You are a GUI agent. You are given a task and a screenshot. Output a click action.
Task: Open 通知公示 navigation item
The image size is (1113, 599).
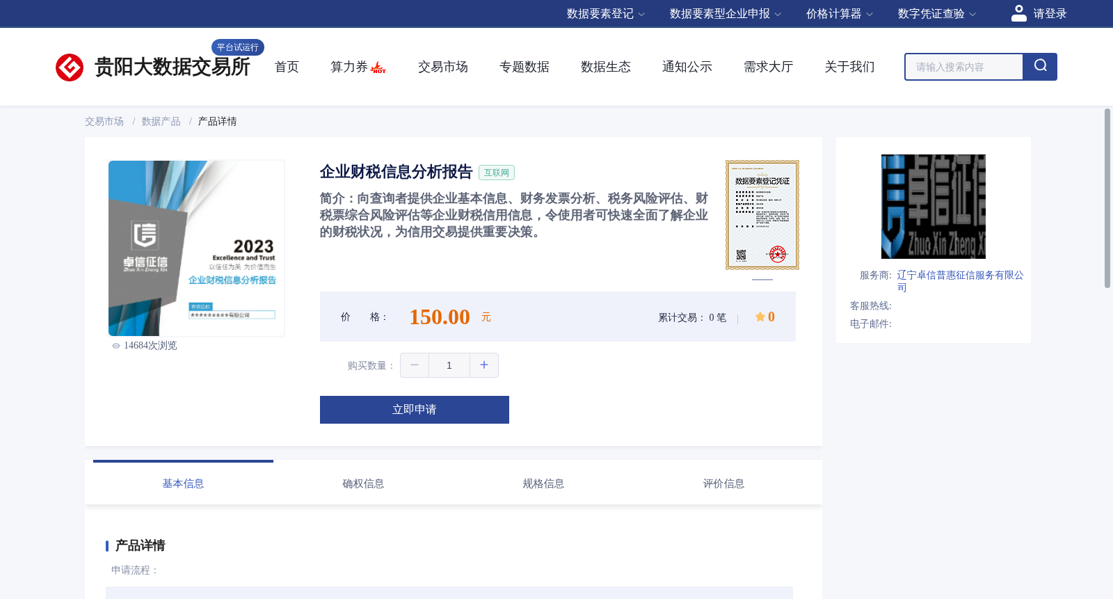(687, 67)
